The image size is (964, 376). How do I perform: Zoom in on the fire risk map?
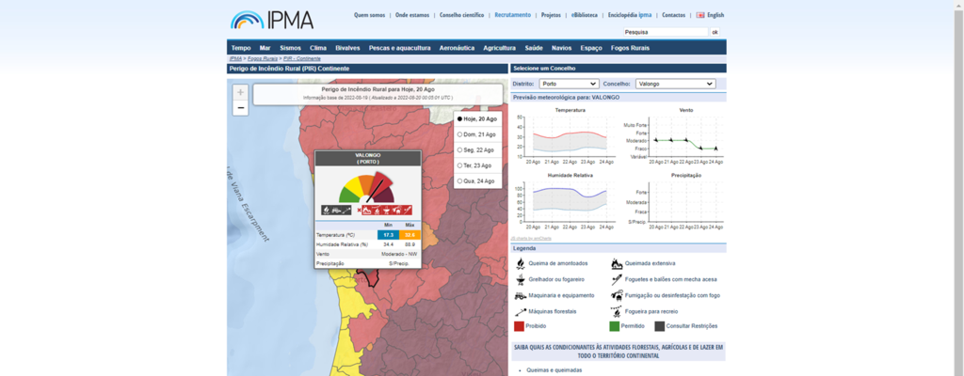(x=241, y=92)
